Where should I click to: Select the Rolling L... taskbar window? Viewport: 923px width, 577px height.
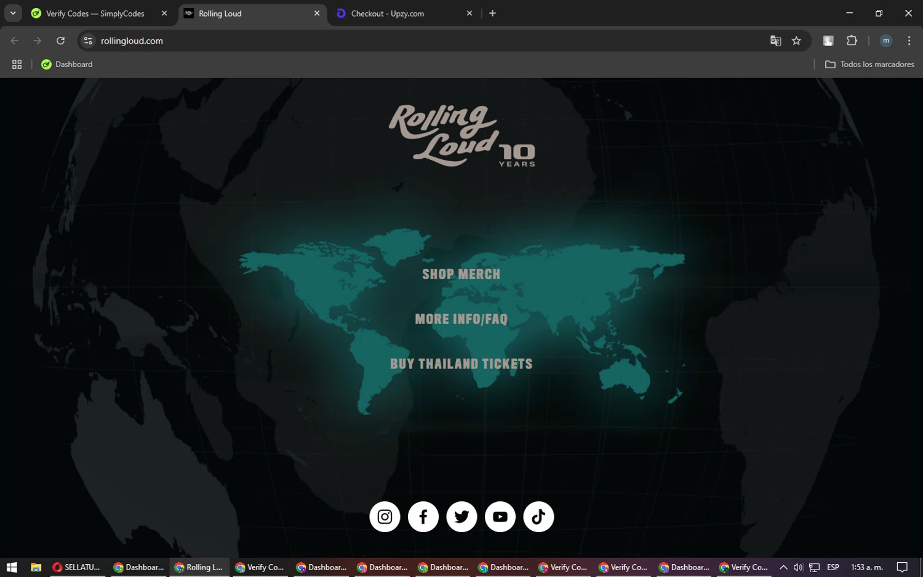click(199, 567)
